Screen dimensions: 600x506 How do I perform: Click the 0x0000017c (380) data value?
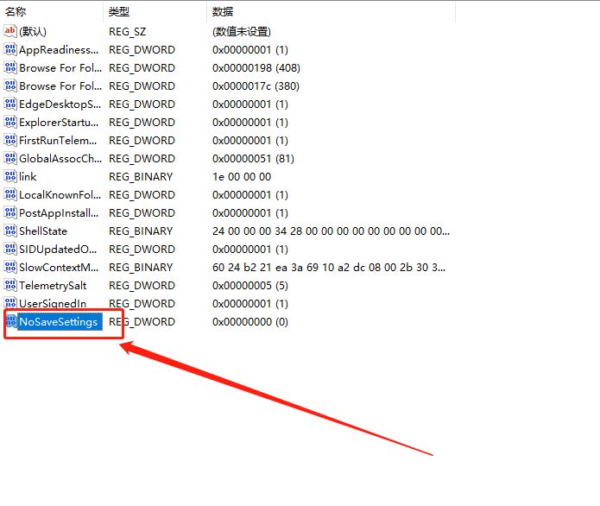[256, 85]
